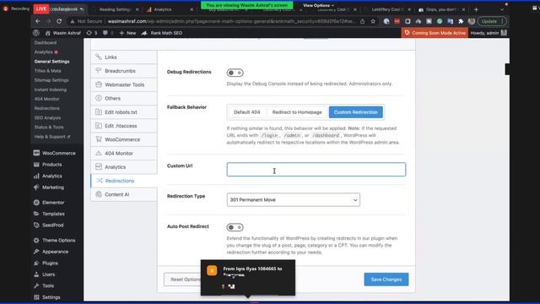Open Instant Indexing submenu item
This screenshot has width=540, height=304.
51,90
